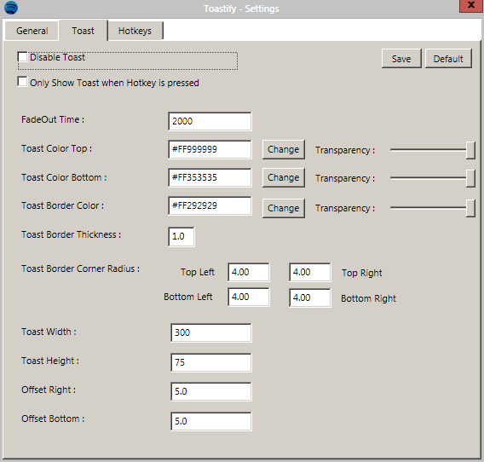The image size is (484, 462).
Task: Click the 'Toast Color Top :' label
Action: pyautogui.click(x=56, y=148)
